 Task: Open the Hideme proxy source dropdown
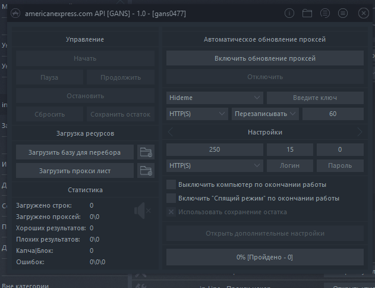point(215,98)
